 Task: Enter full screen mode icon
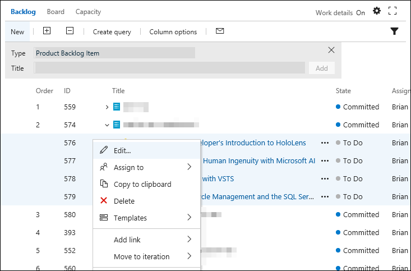tap(392, 11)
